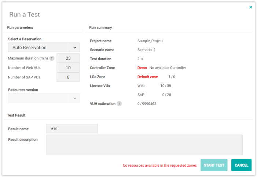257x177 pixels.
Task: Click the VUH estimation help icon
Action: coord(119,104)
